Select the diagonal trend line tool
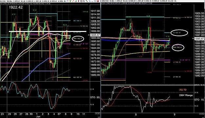Viewport: 205px width, 118px height. pyautogui.click(x=87, y=1)
